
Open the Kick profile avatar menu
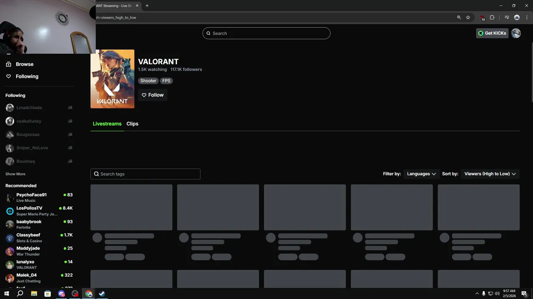tap(516, 33)
